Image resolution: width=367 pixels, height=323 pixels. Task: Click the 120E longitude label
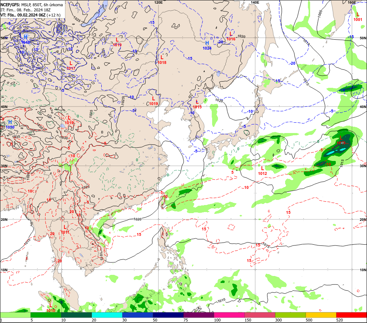[159, 2]
